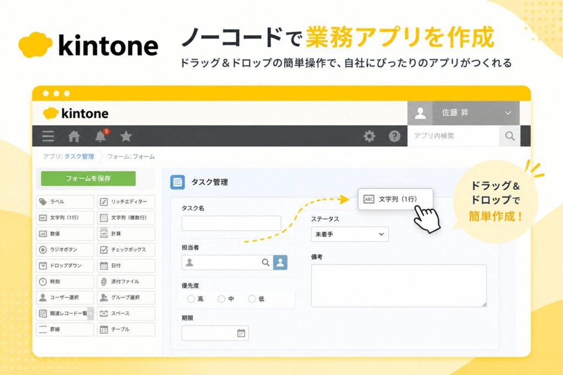The height and width of the screenshot is (375, 563).
Task: Click the blue user picker button in 担当者
Action: point(280,262)
